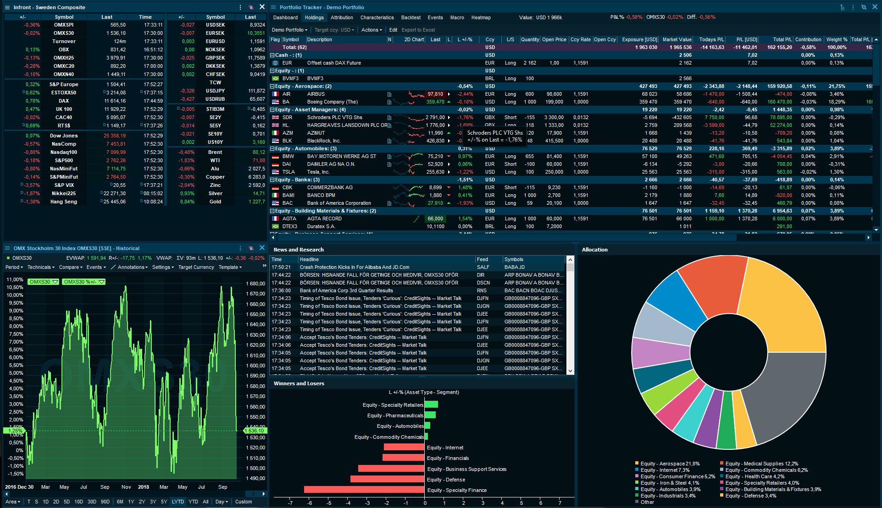The width and height of the screenshot is (882, 508).
Task: Open note icon on AIRBUS row
Action: point(389,94)
